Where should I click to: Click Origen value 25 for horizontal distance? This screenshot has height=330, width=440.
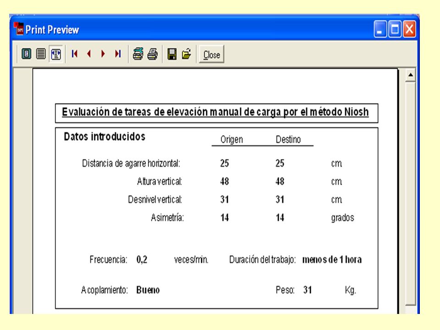[225, 163]
